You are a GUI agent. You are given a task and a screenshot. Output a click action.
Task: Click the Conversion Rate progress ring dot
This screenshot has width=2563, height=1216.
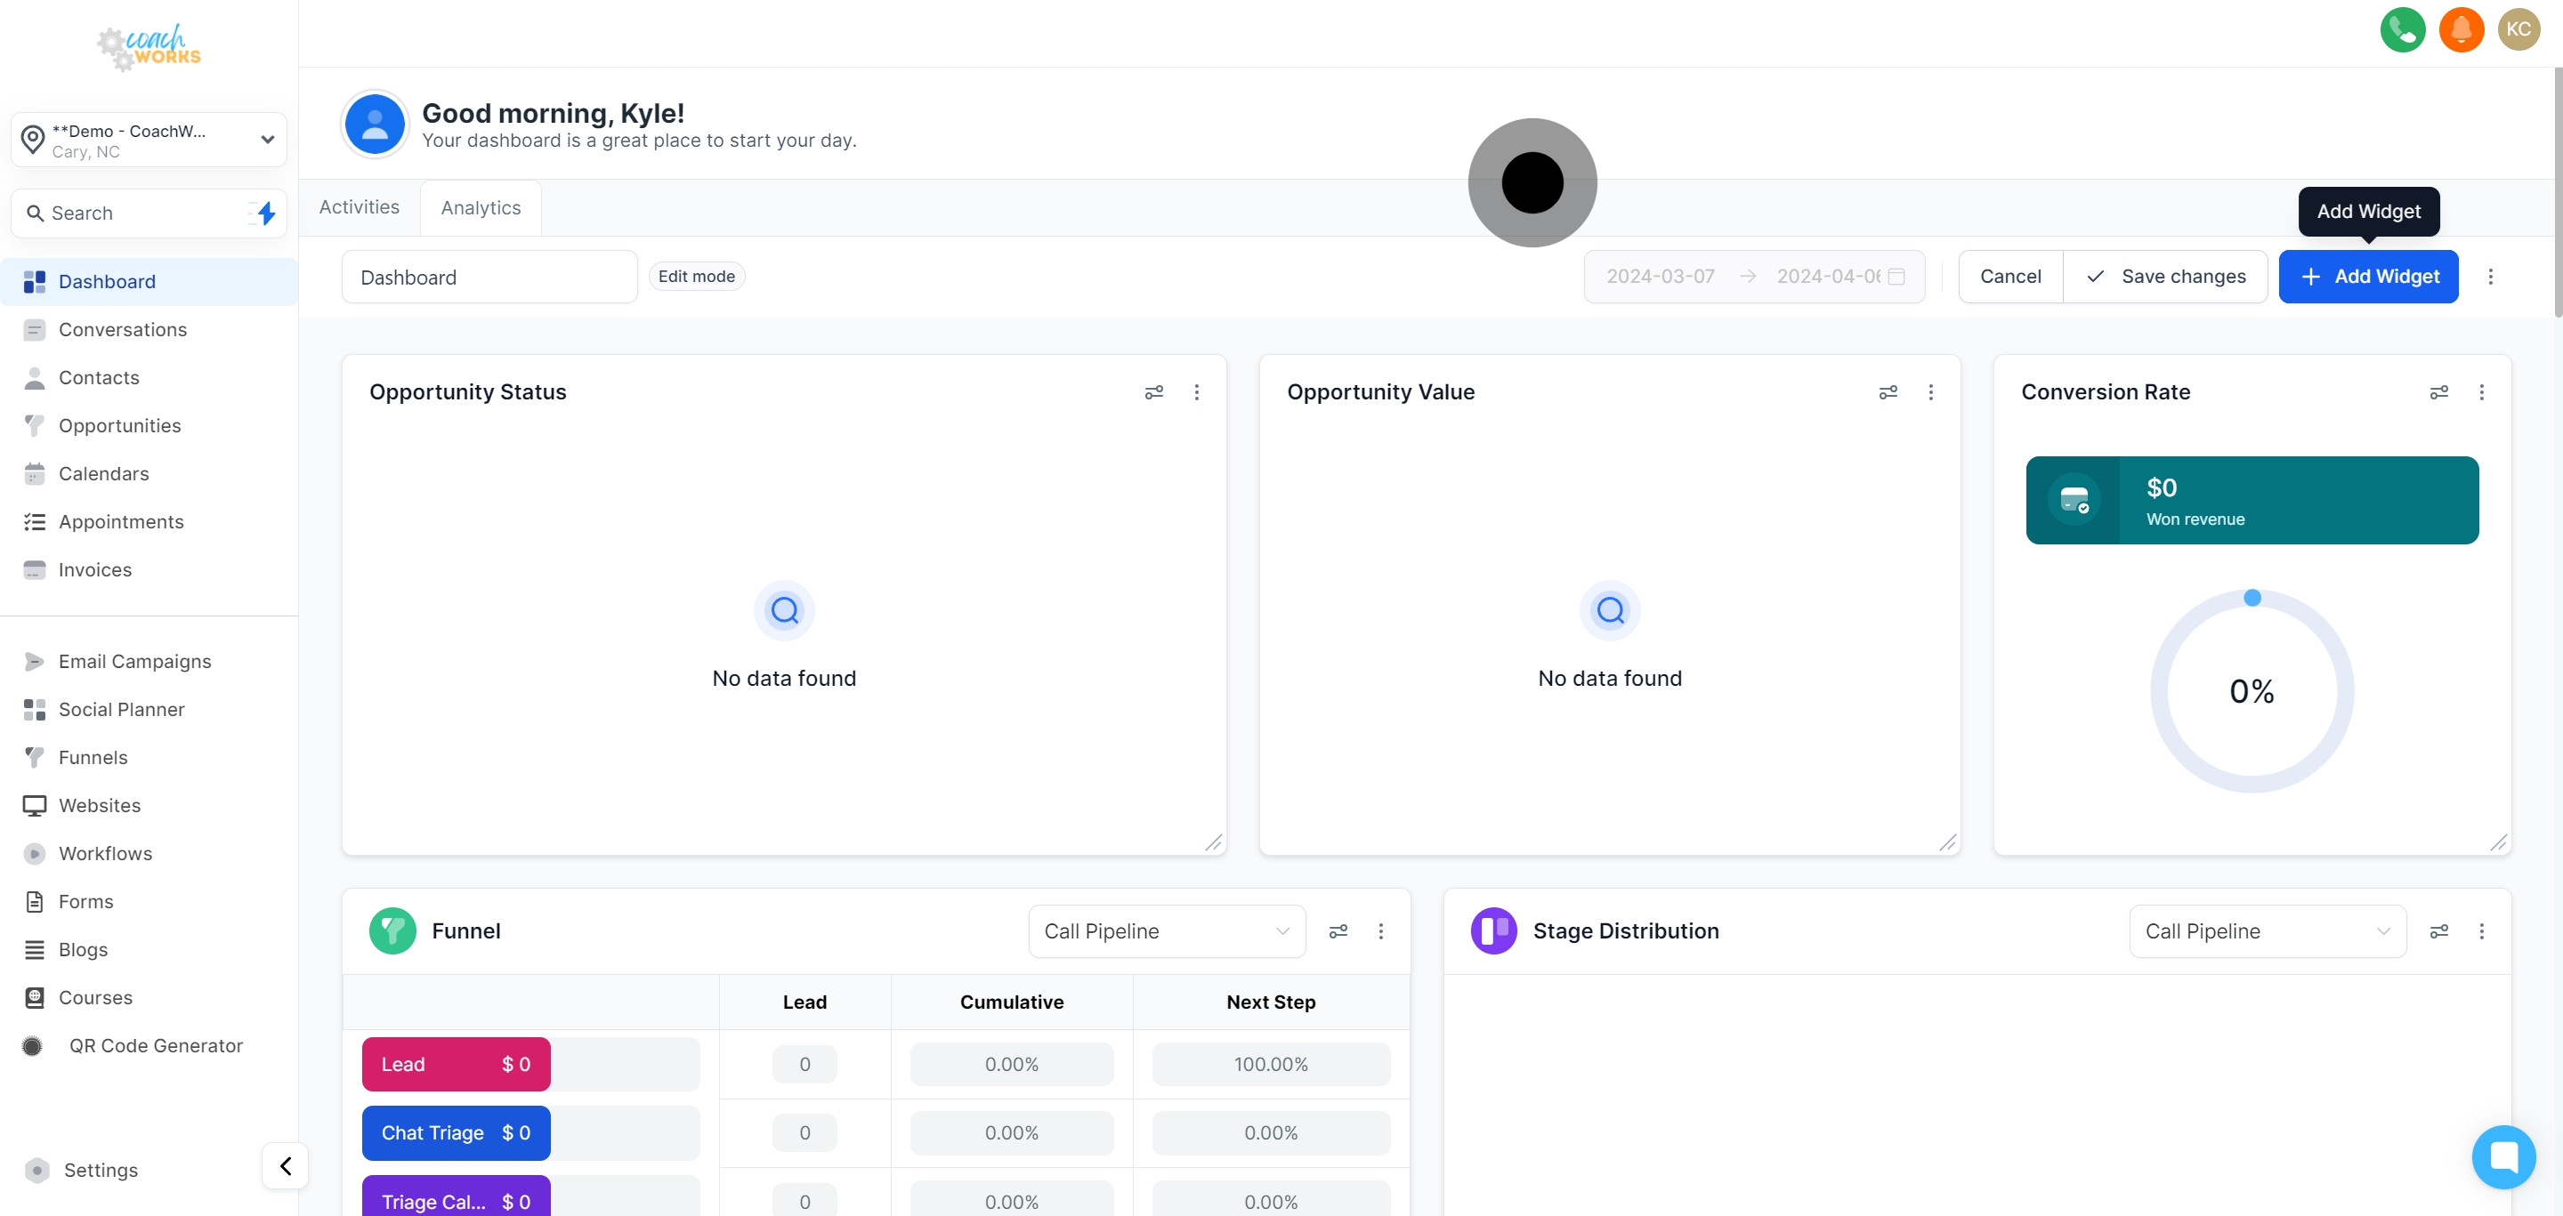click(2252, 598)
